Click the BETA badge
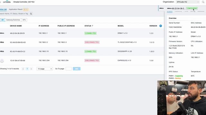This screenshot has width=206, height=115. point(26,9)
